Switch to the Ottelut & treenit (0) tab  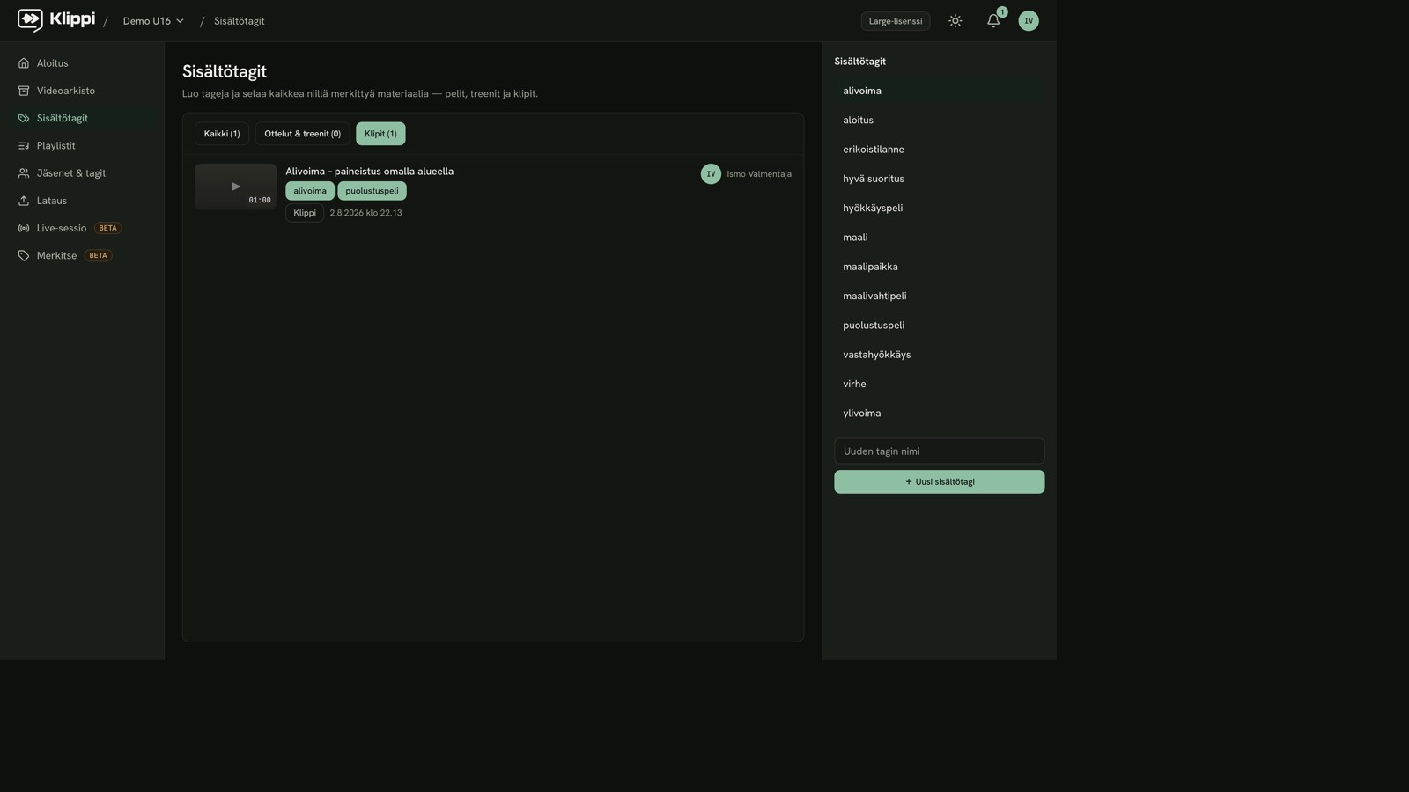tap(302, 134)
